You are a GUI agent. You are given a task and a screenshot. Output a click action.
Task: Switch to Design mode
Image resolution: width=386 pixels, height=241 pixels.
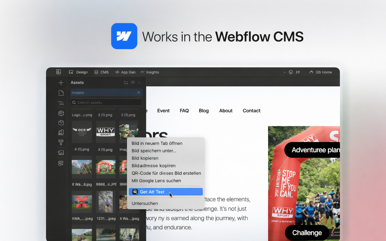tap(78, 72)
